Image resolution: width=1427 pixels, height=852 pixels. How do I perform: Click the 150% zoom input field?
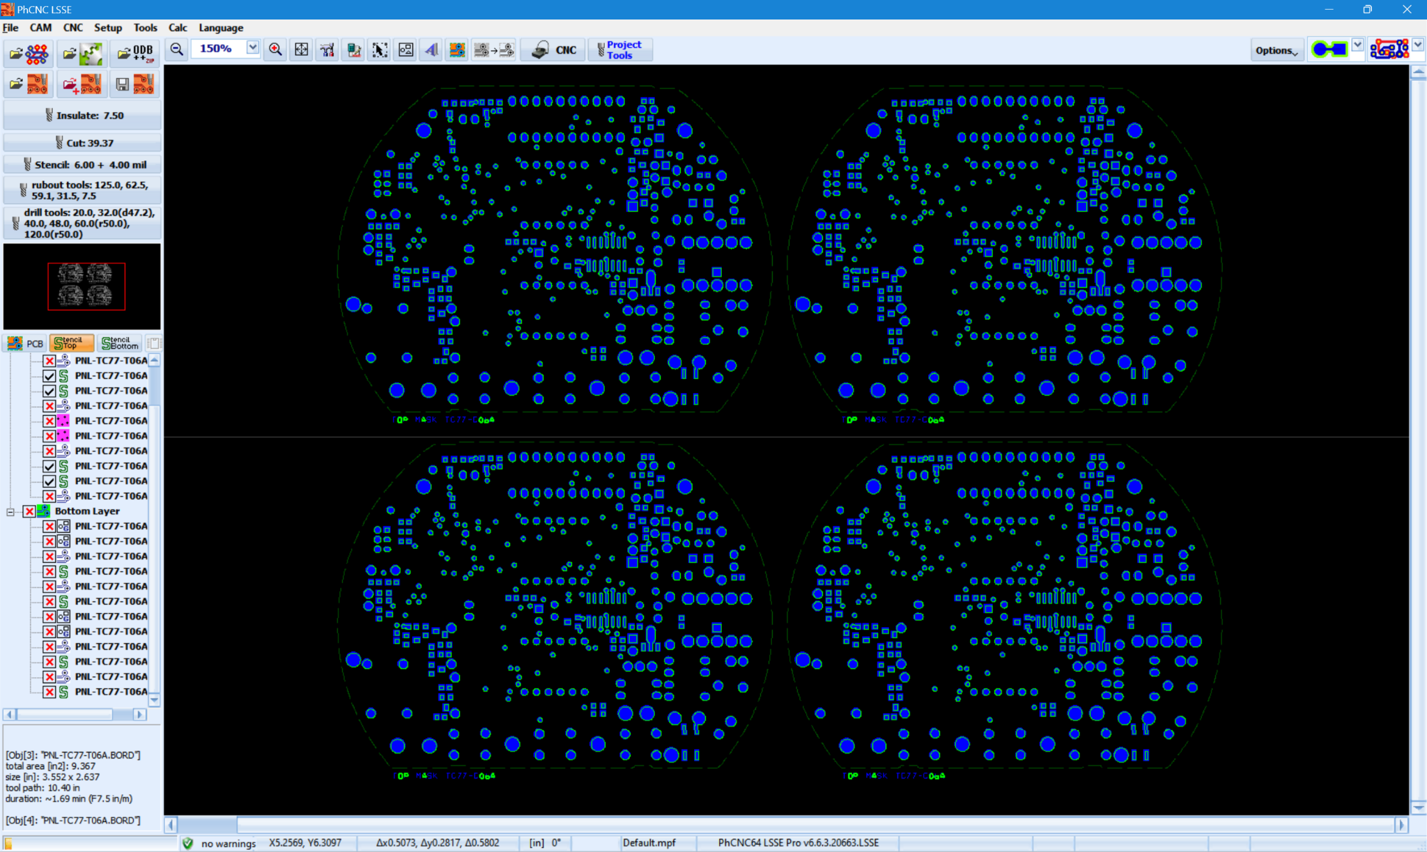(217, 48)
